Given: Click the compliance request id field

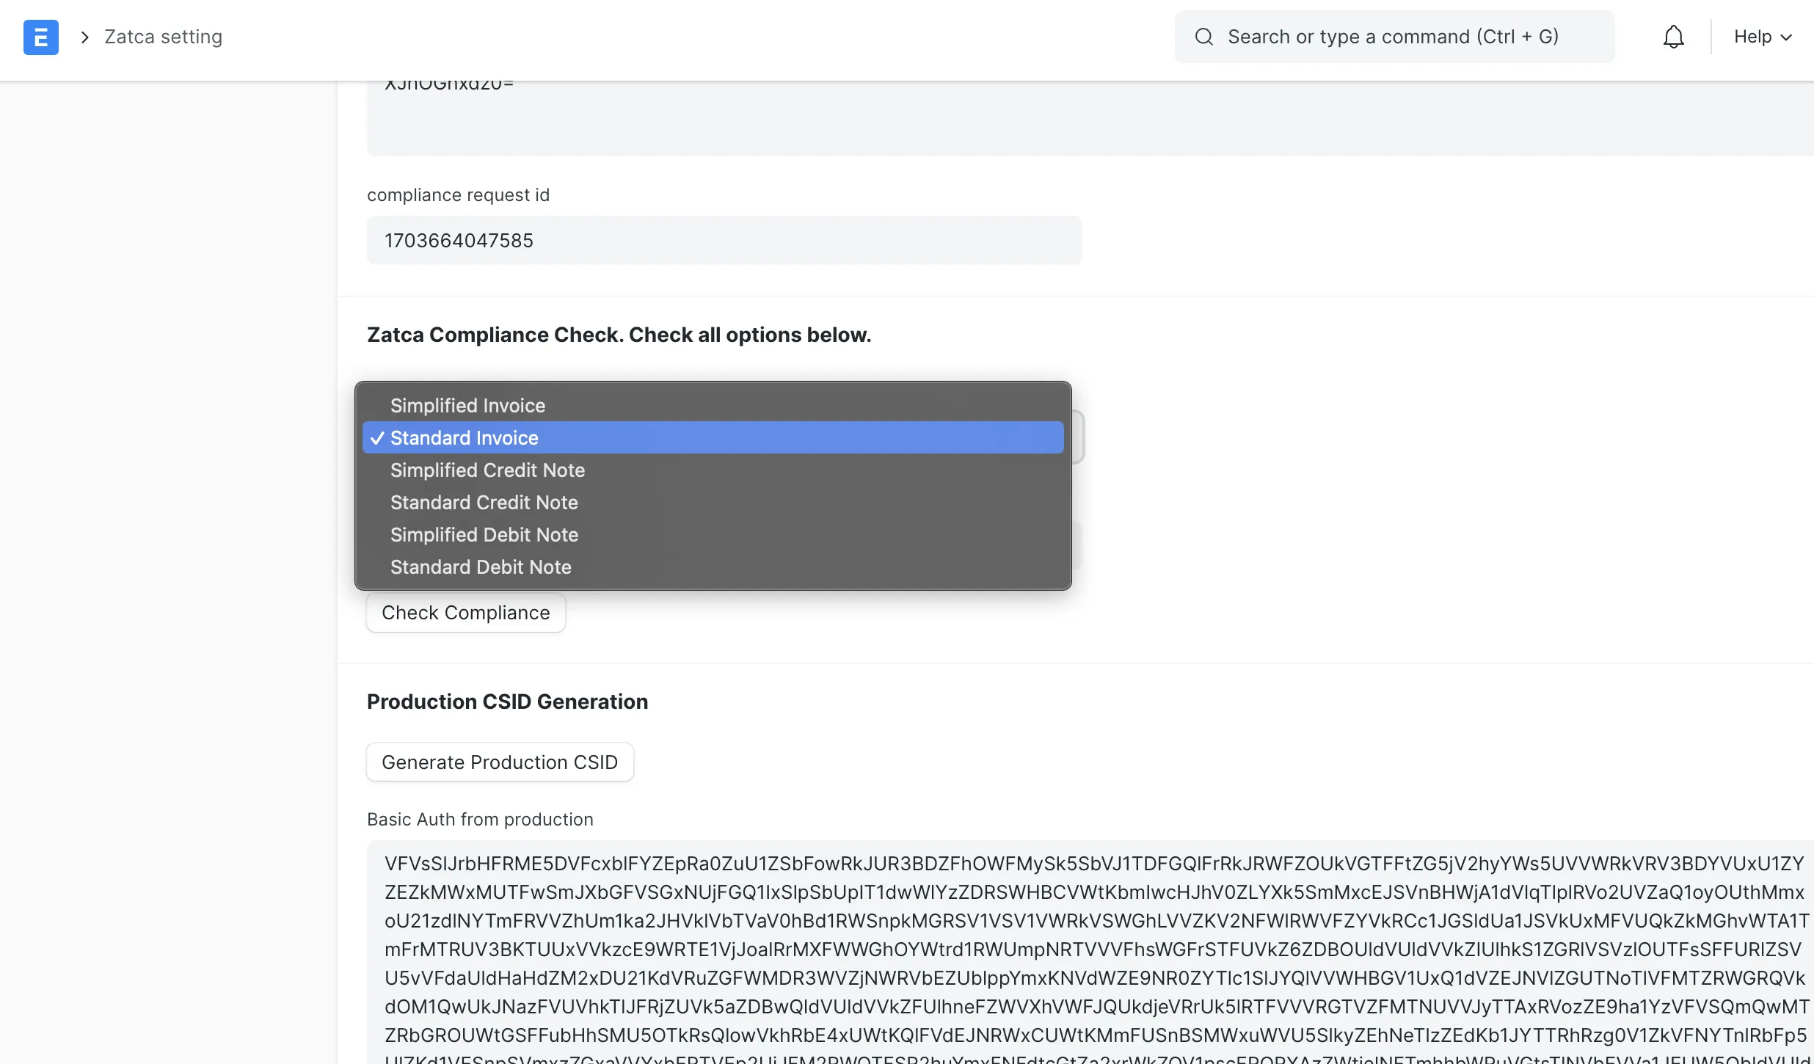Looking at the screenshot, I should pos(723,240).
